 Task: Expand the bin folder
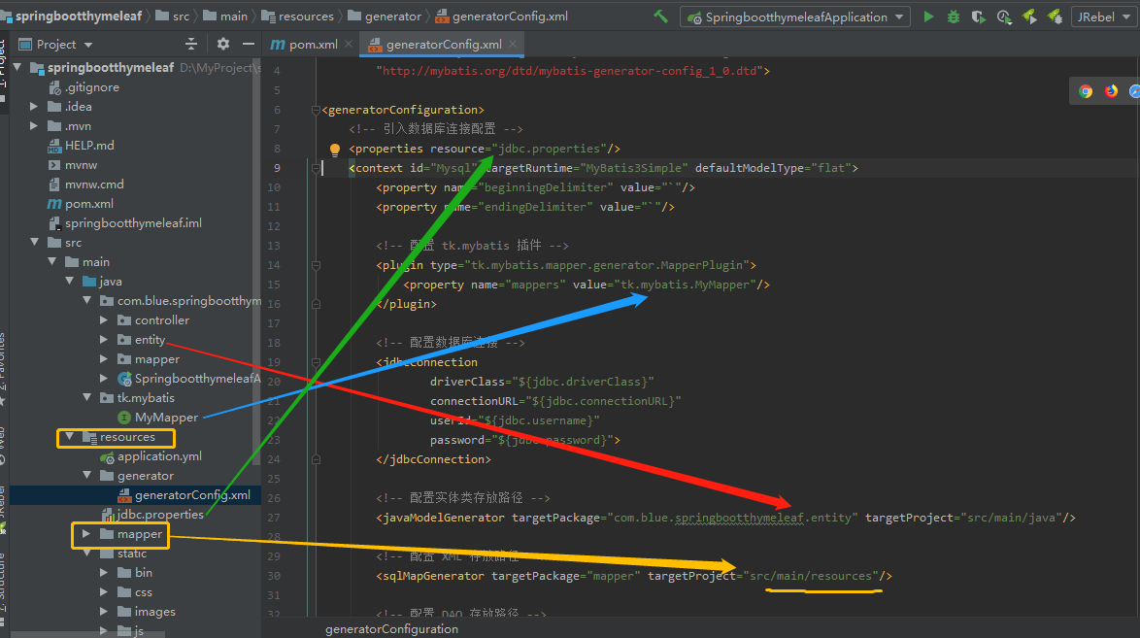[104, 573]
